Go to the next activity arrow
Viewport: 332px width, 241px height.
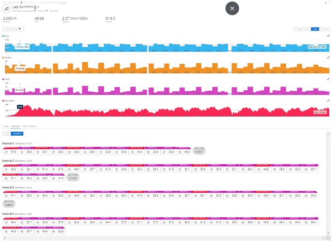coord(330,3)
